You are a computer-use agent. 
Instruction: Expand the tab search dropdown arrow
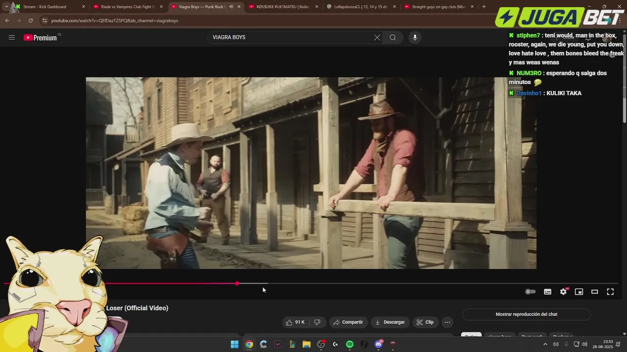(6, 7)
